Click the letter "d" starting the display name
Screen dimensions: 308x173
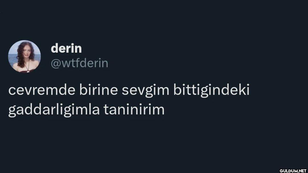[x=54, y=48]
